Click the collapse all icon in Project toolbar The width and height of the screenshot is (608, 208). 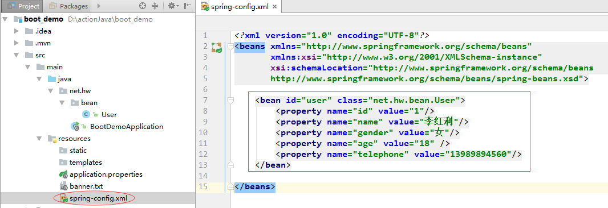[x=155, y=6]
